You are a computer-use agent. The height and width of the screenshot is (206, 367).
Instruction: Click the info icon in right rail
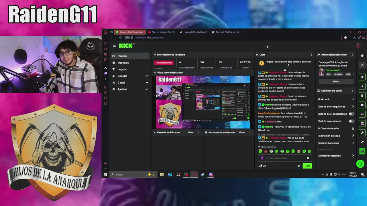(x=362, y=56)
